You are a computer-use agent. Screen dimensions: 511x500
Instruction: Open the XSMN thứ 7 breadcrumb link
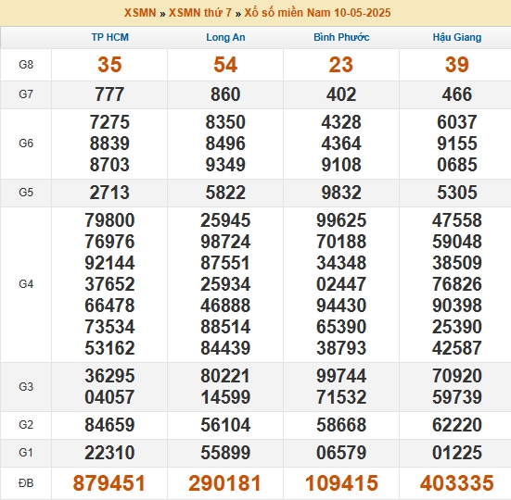tap(200, 13)
